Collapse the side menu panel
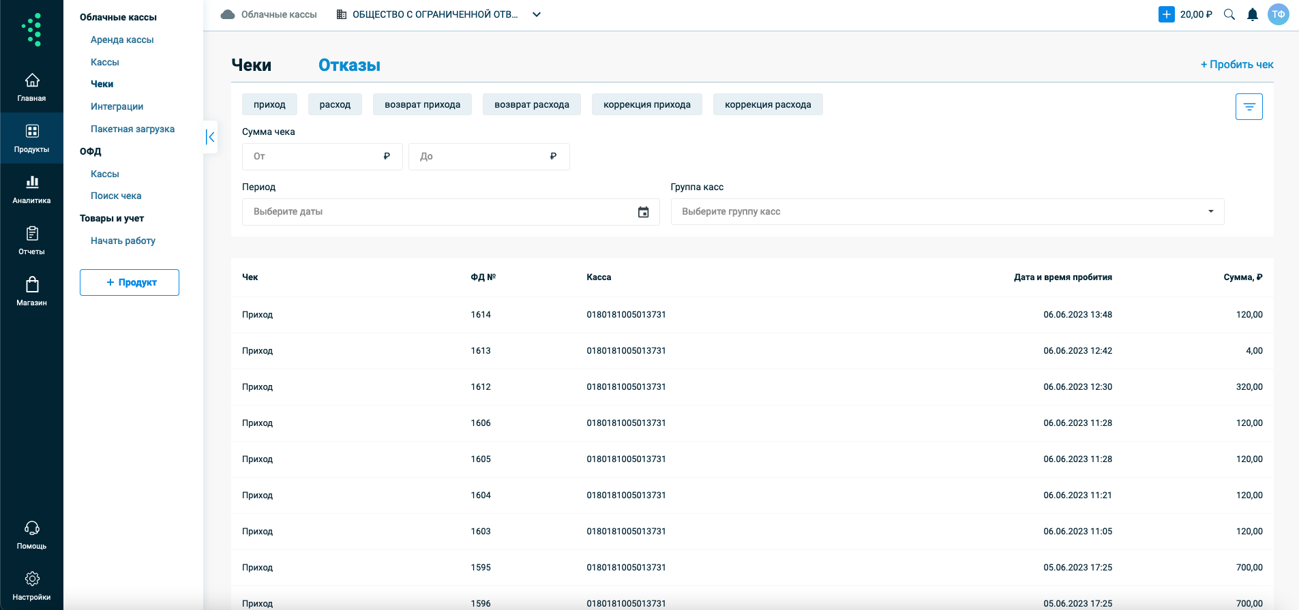 click(211, 137)
